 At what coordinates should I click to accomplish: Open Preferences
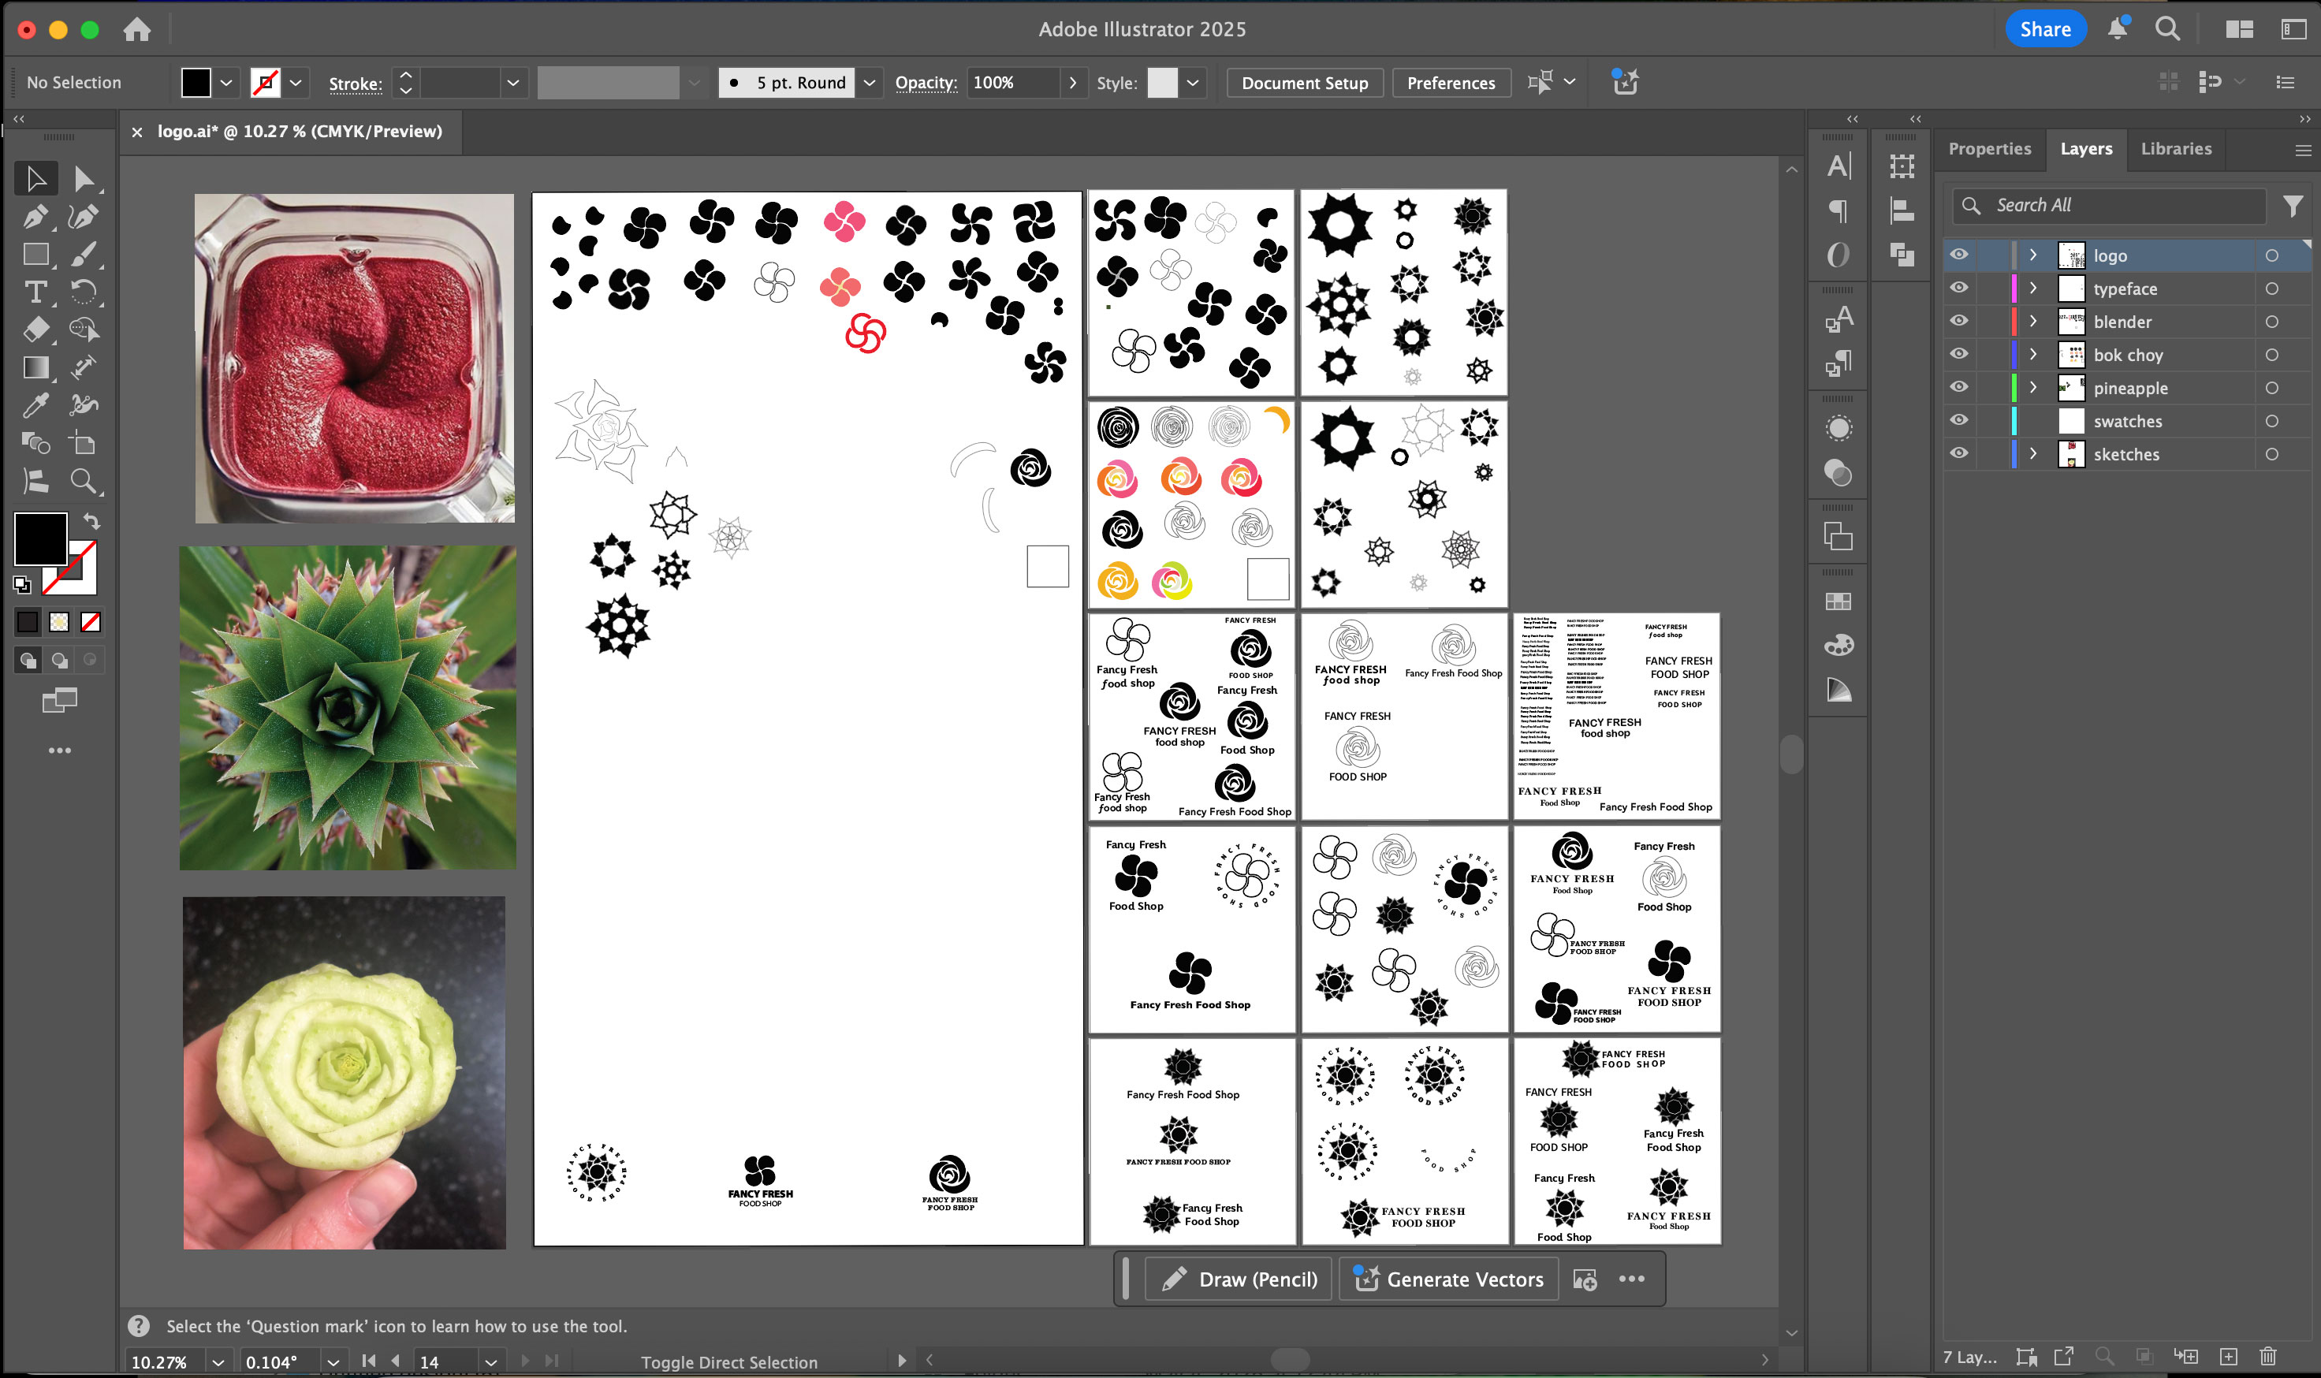click(1451, 83)
